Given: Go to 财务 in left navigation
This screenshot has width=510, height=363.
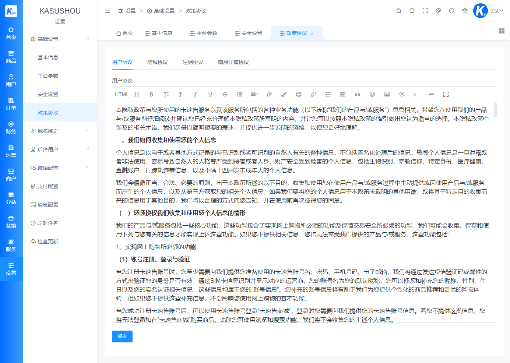Looking at the screenshot, I should pyautogui.click(x=11, y=128).
